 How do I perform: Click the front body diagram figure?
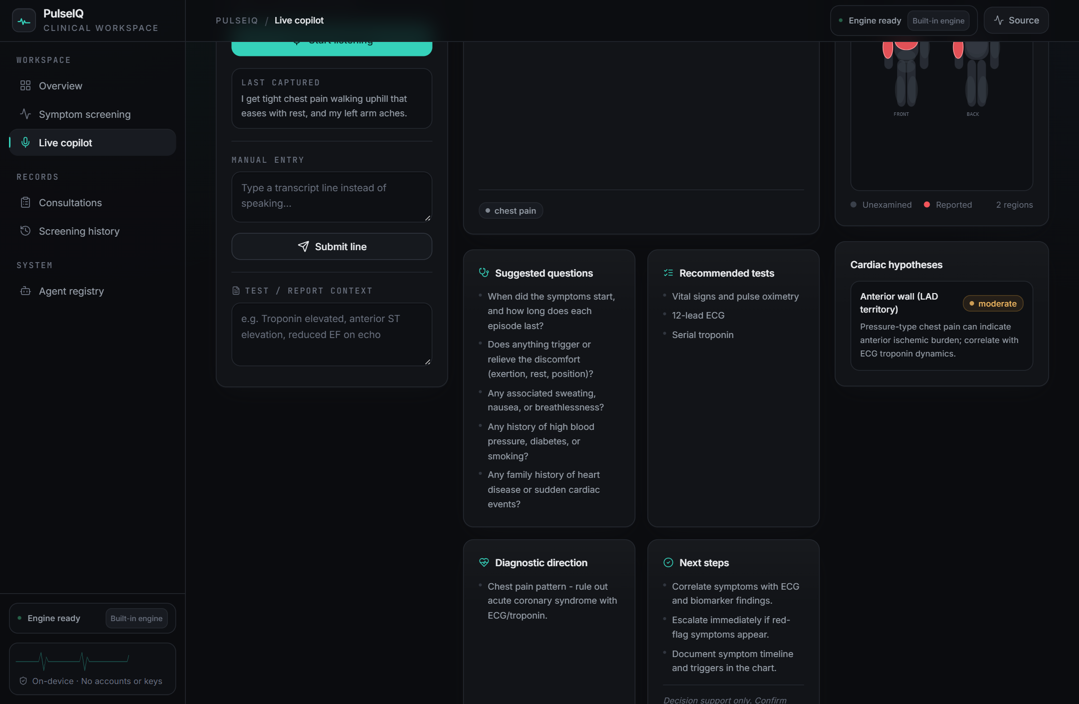[905, 73]
